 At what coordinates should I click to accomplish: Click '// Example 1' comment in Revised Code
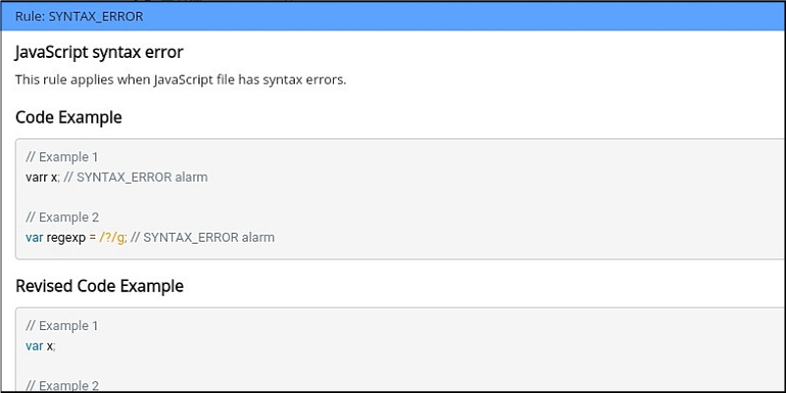click(x=62, y=325)
